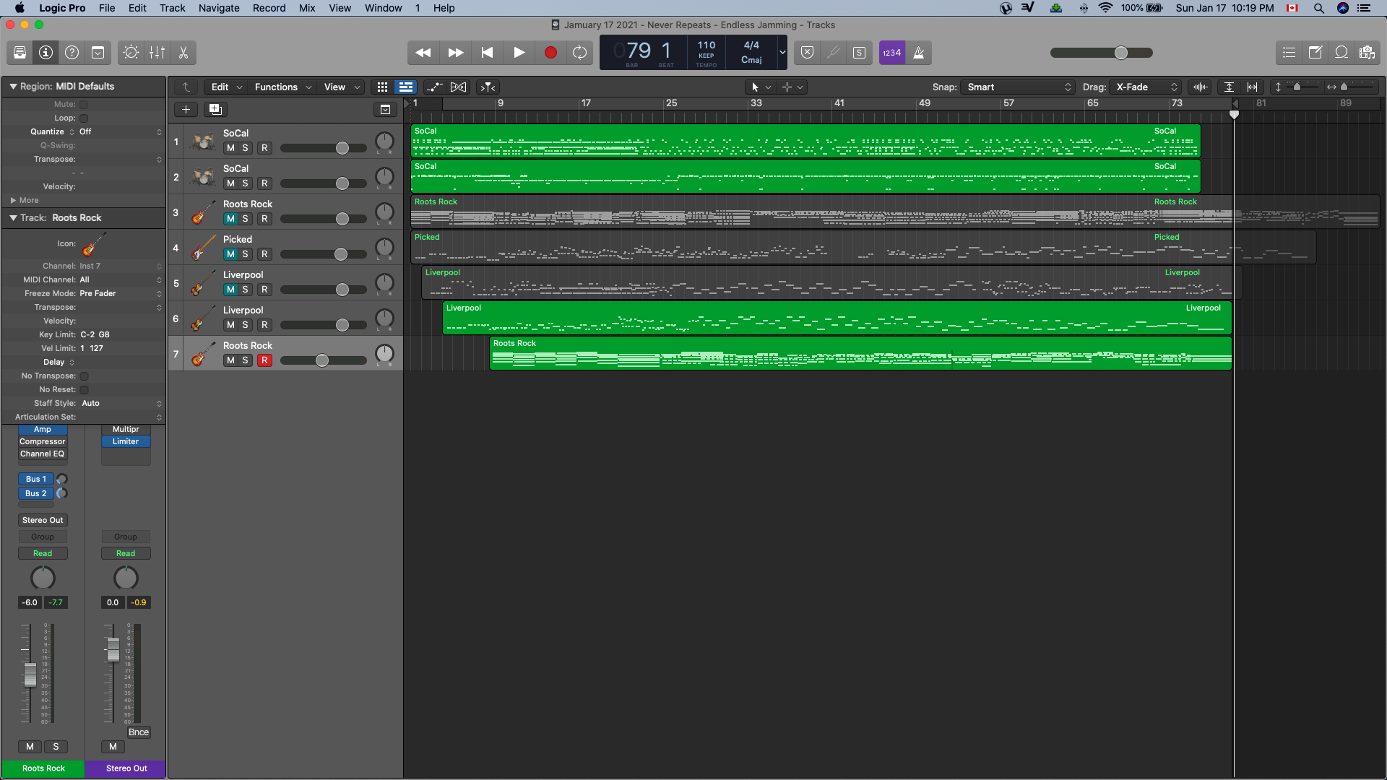Screen dimensions: 1387x780
Task: Open the Track menu
Action: pyautogui.click(x=173, y=8)
